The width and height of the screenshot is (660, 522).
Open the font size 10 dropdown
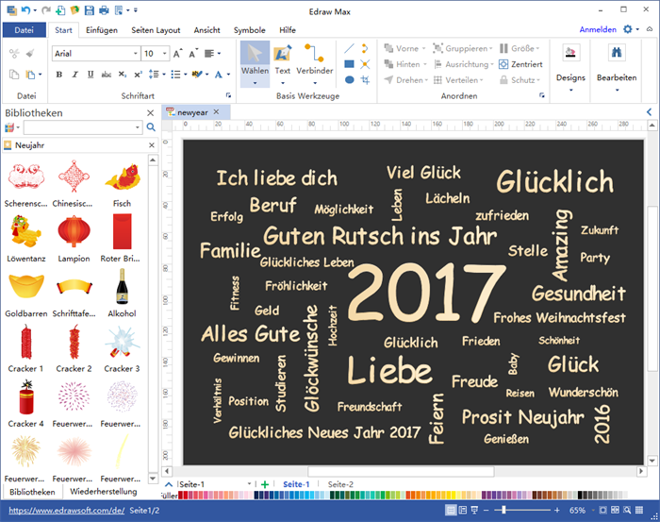[x=165, y=54]
